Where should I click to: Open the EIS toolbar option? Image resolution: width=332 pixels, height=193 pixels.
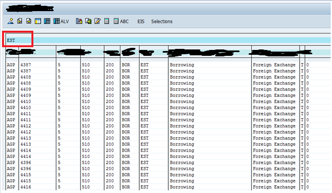coord(141,21)
